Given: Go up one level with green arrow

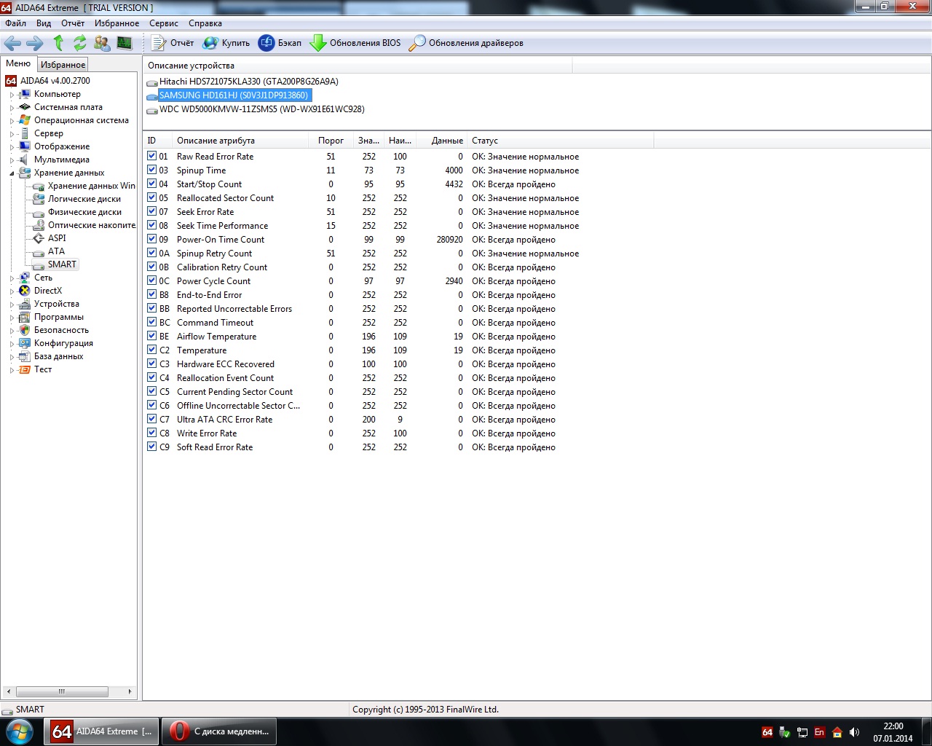Looking at the screenshot, I should click(x=59, y=43).
